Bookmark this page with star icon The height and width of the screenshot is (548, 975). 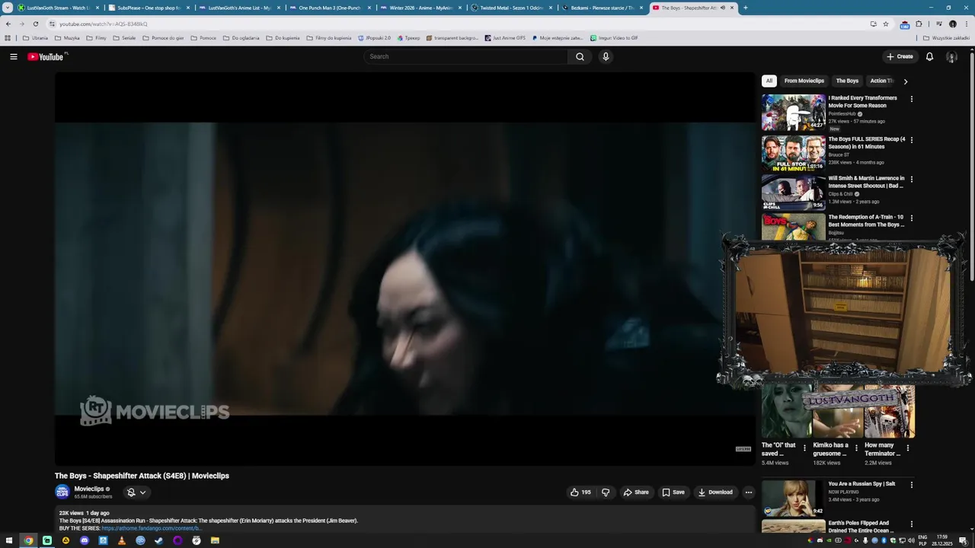[885, 24]
